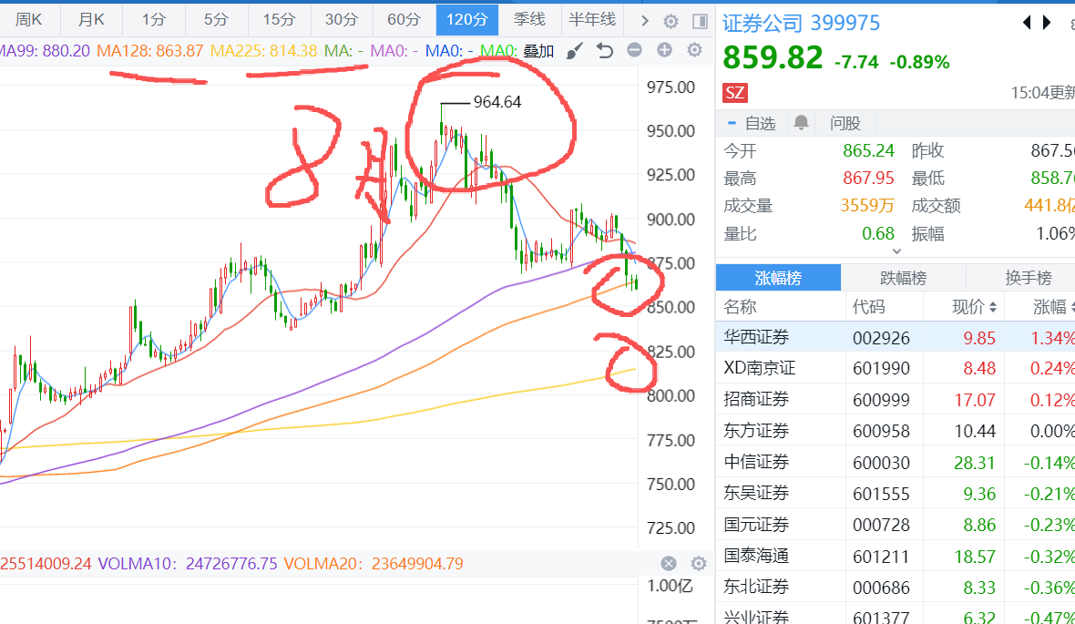Viewport: 1075px width, 624px height.
Task: Go to previous stock with left arrow
Action: point(1028,23)
